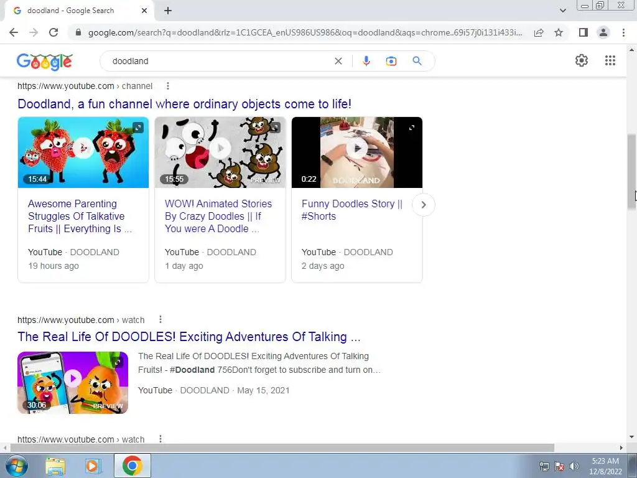
Task: Click the browser forward arrow
Action: [x=34, y=32]
